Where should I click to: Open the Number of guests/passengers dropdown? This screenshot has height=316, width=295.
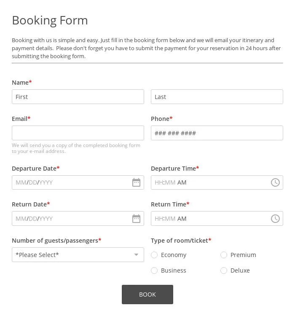point(72,255)
